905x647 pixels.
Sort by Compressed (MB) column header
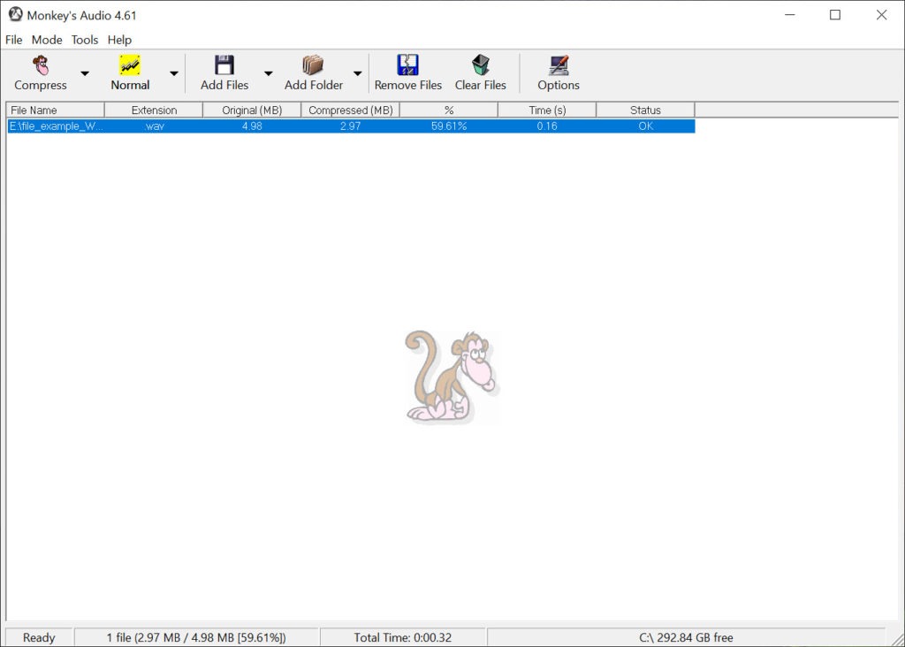[x=350, y=110]
